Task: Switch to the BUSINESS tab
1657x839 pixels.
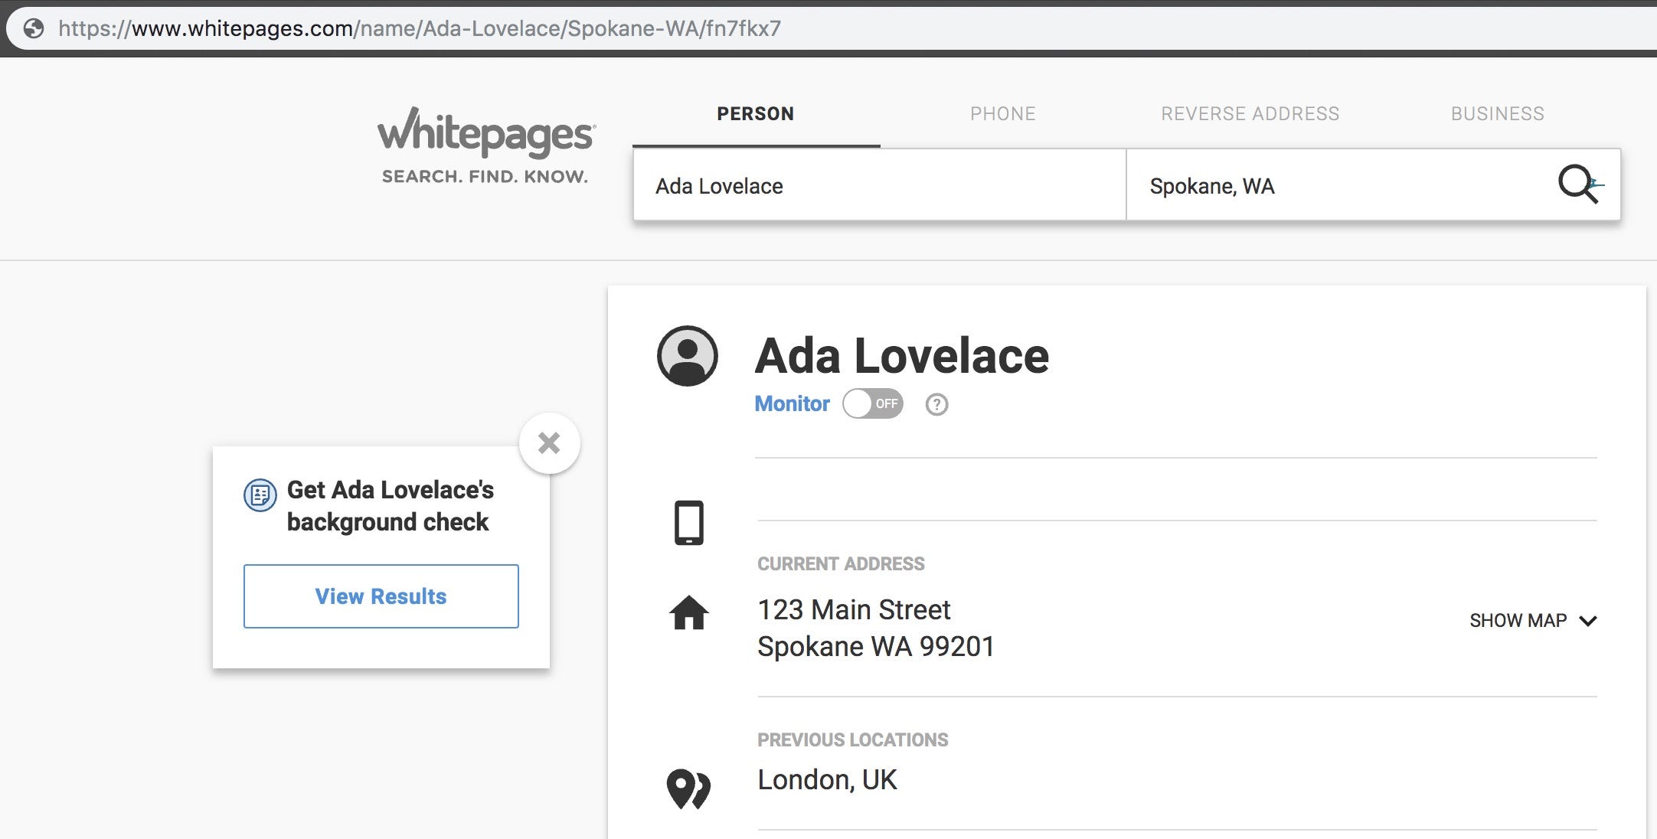Action: pyautogui.click(x=1498, y=114)
